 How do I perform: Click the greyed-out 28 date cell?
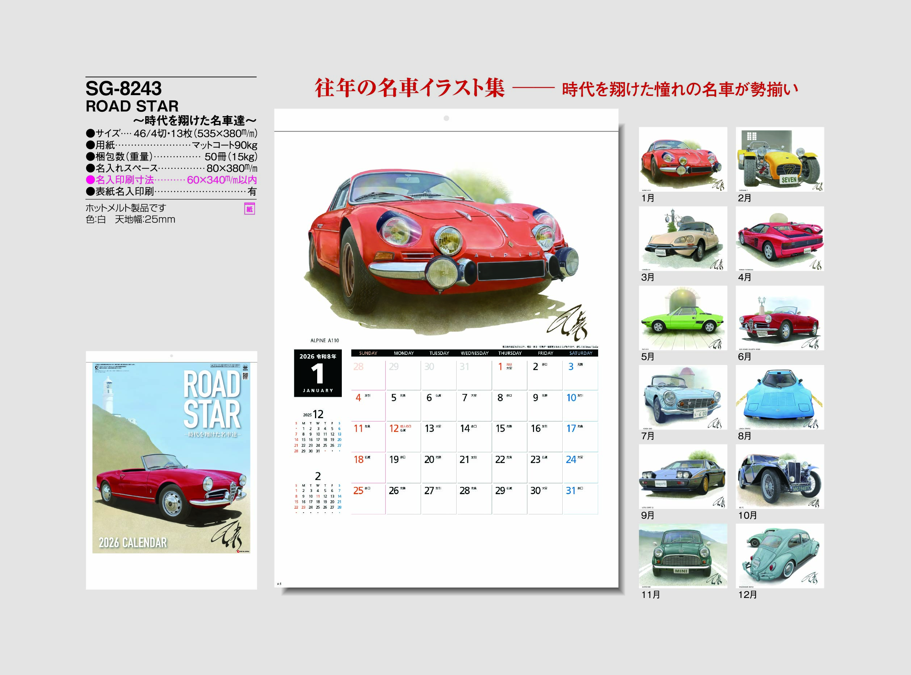(x=368, y=375)
